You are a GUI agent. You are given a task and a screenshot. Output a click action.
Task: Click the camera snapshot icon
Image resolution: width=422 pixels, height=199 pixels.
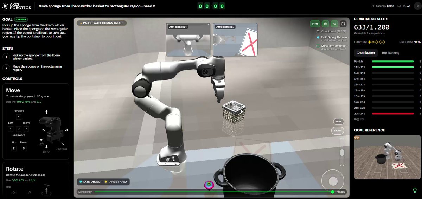[334, 24]
